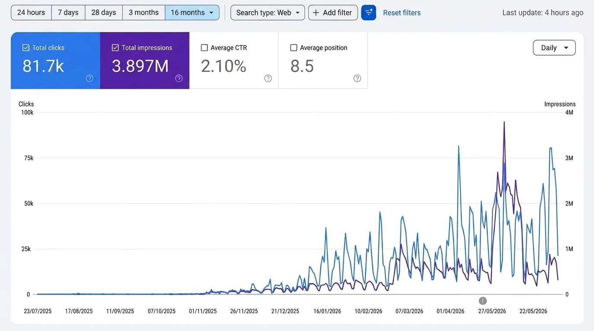Click the 01/11/2025 date label
The width and height of the screenshot is (594, 331).
(203, 311)
